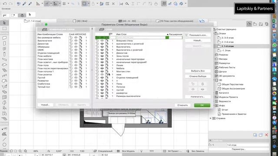Screen dimensions: 278x156
Task: Toggle visibility eye of Внешние стены layer
Action: pos(102,41)
